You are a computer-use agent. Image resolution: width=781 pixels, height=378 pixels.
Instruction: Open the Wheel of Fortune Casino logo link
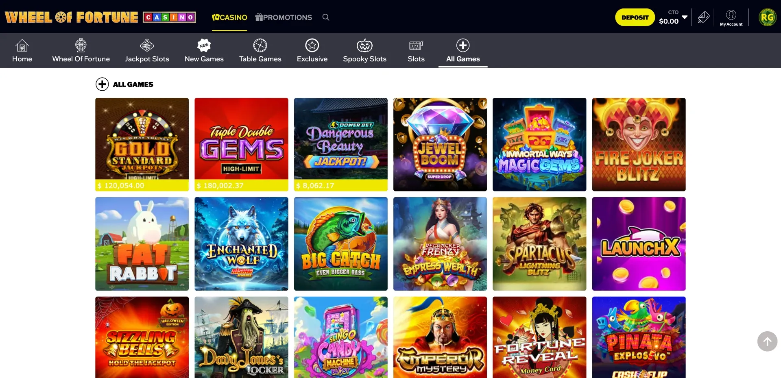pyautogui.click(x=100, y=17)
